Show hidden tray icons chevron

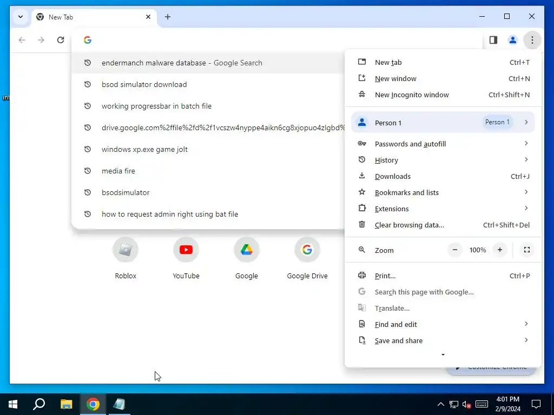pyautogui.click(x=440, y=404)
